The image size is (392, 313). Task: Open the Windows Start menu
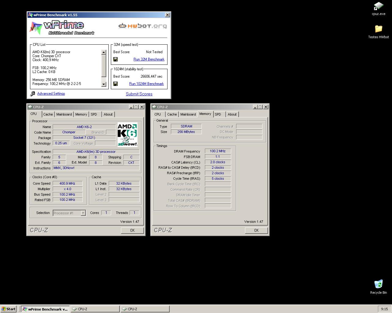pyautogui.click(x=9, y=309)
